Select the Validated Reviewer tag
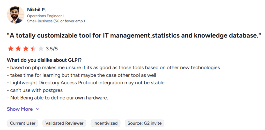 64,123
